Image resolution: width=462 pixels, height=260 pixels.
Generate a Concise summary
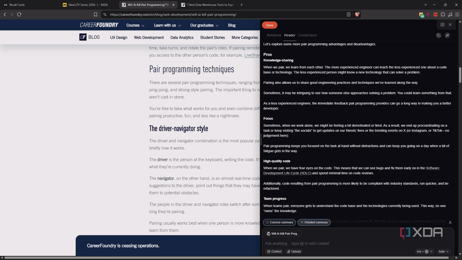pyautogui.click(x=279, y=222)
